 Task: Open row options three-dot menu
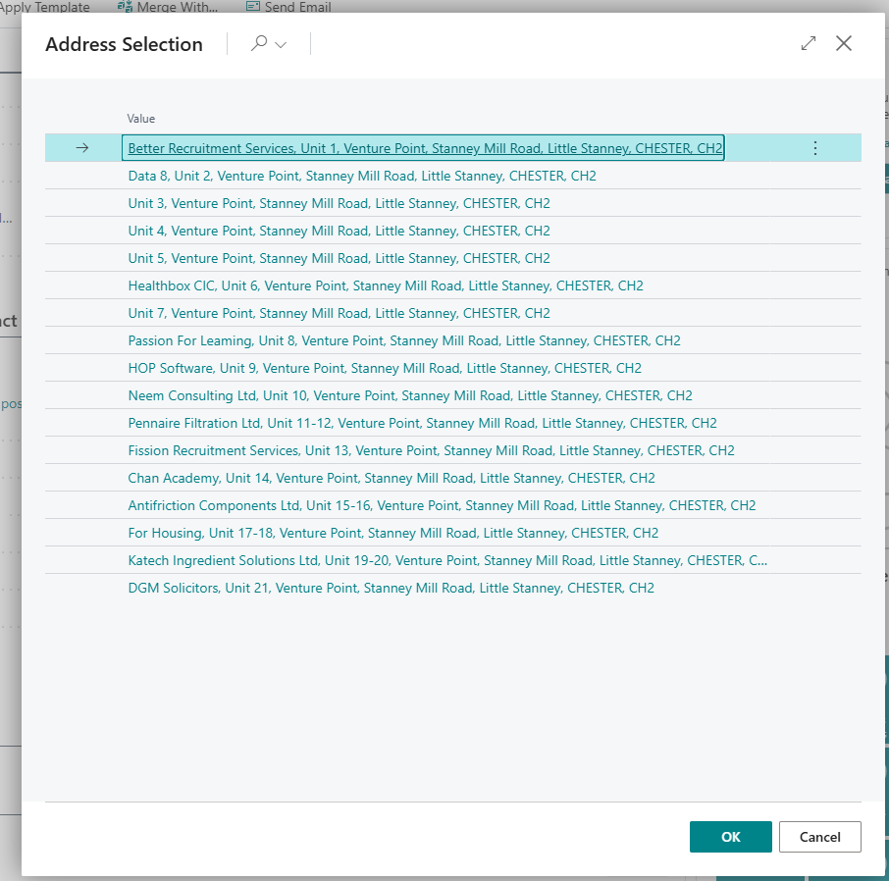pos(814,148)
